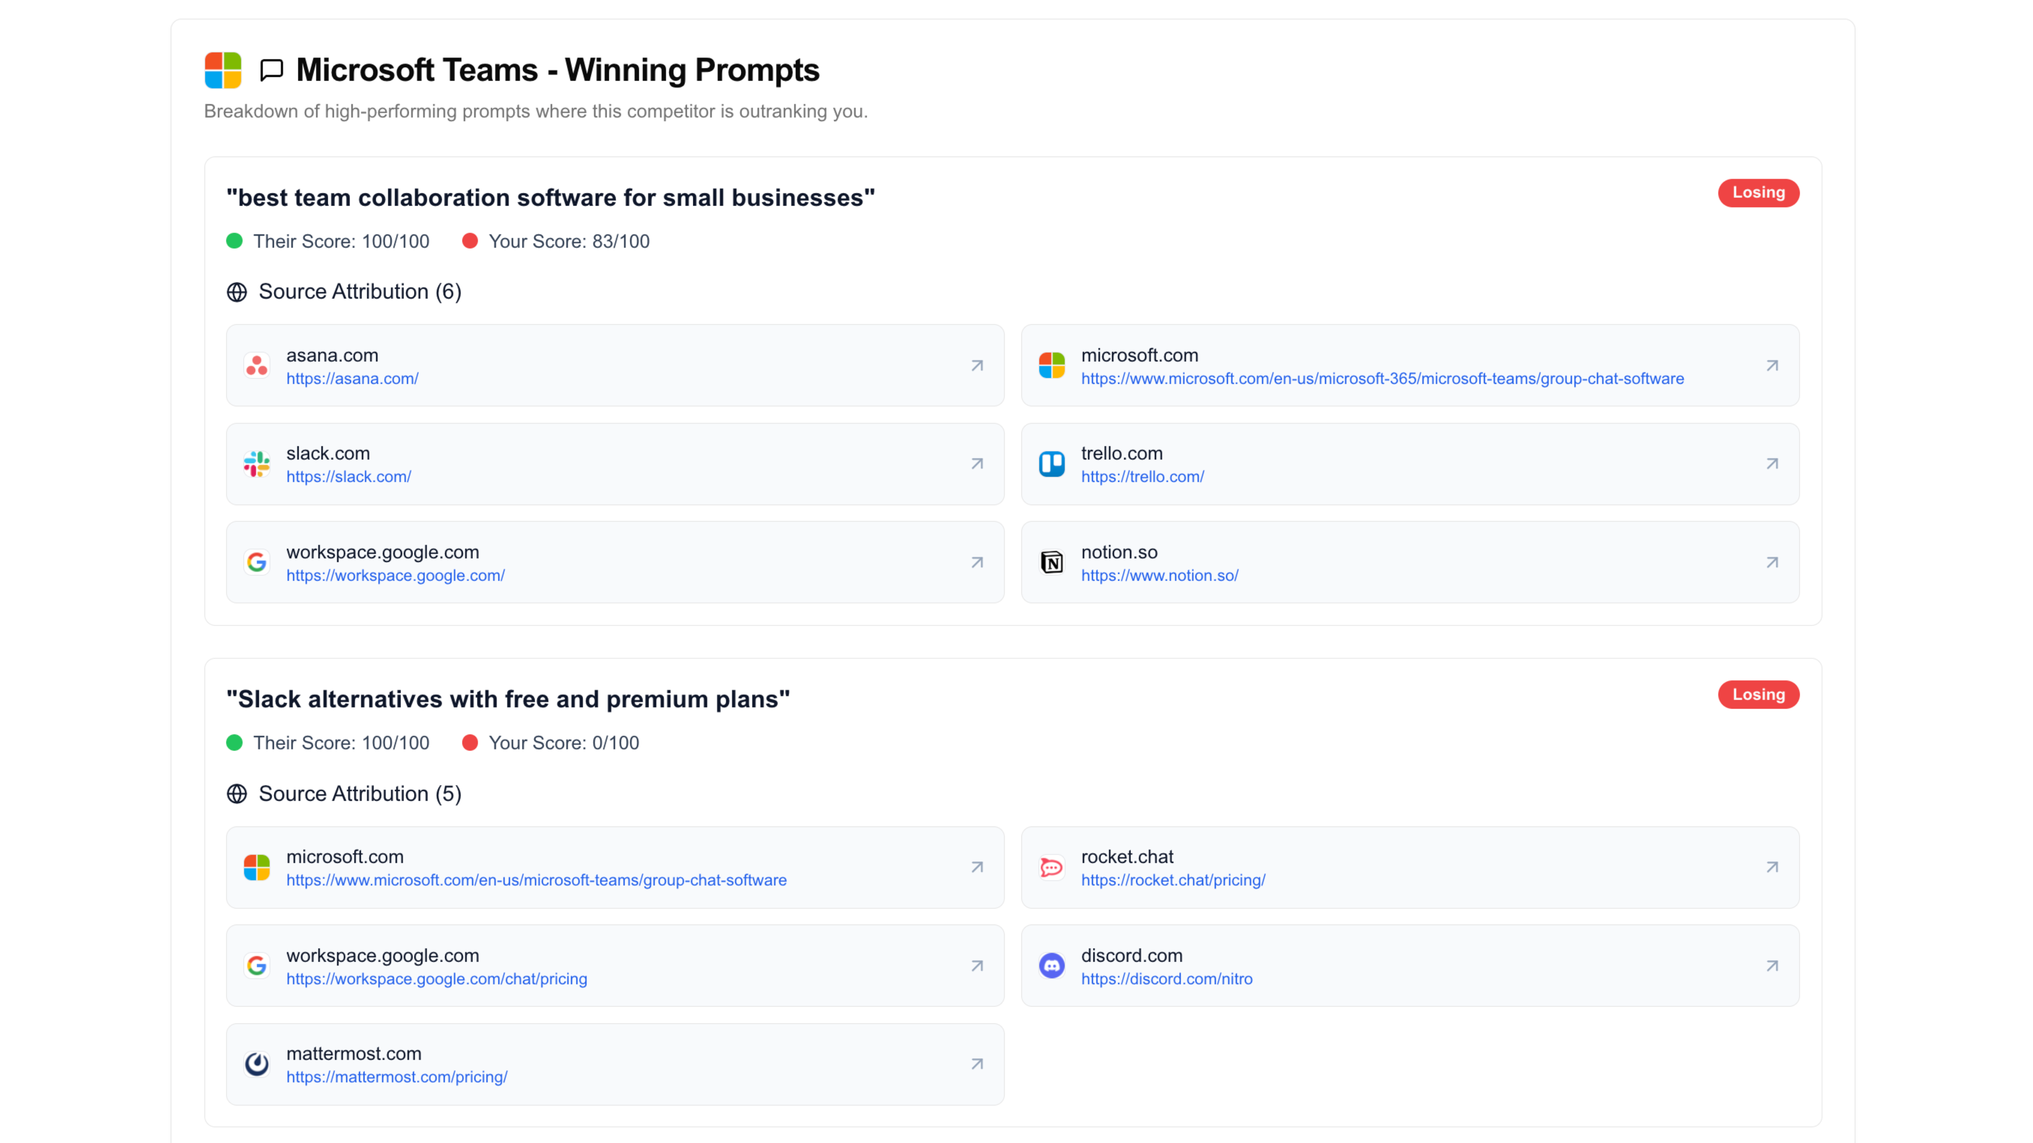The height and width of the screenshot is (1143, 2033).
Task: Click the Notion logo icon
Action: point(1051,562)
